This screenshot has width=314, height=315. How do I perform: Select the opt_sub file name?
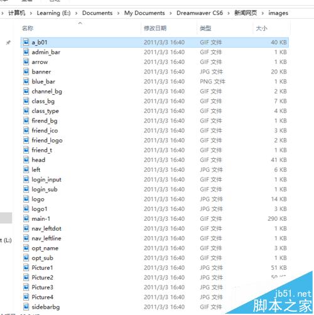coord(42,258)
